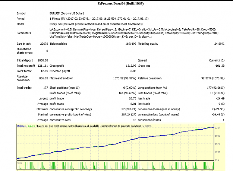This screenshot has width=233, height=171.
Task: Click the average loss trade value -7.80
Action: (221, 104)
